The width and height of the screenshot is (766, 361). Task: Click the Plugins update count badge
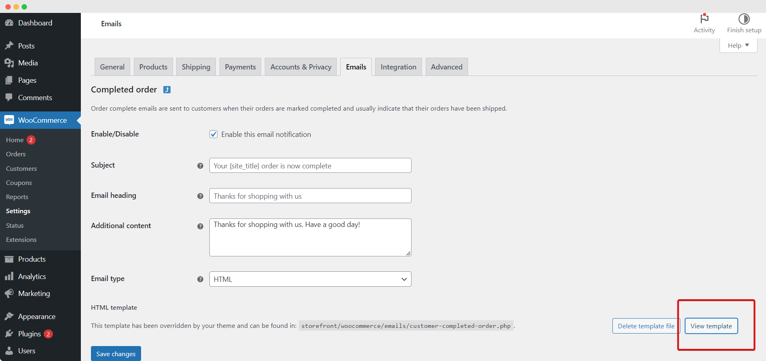(48, 334)
